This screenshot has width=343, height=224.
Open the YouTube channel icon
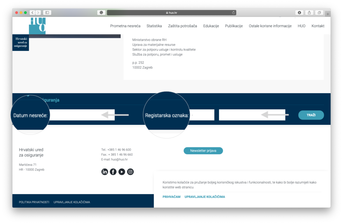click(x=122, y=172)
